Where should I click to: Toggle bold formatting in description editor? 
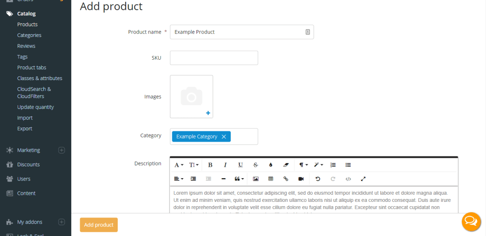[210, 165]
